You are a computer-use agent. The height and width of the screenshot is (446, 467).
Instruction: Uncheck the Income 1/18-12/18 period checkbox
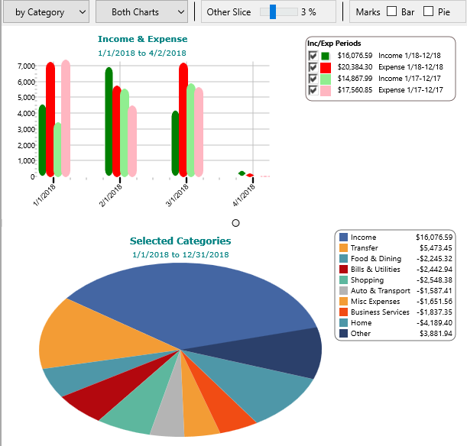[x=313, y=56]
